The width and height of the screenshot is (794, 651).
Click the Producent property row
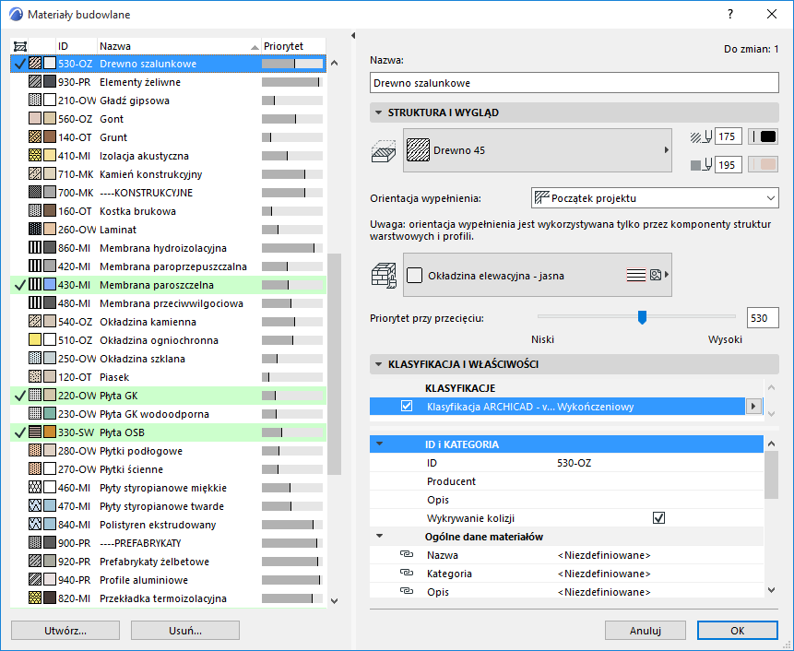coord(566,481)
